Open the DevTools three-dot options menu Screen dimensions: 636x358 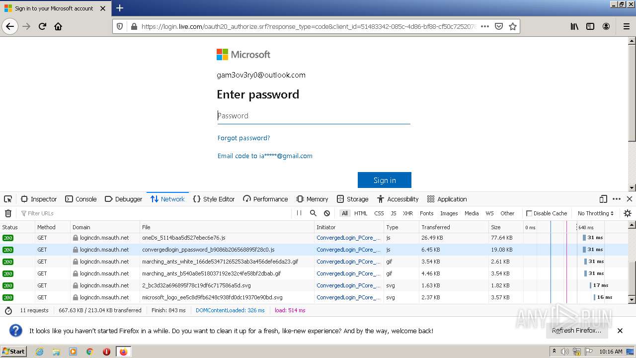[617, 199]
